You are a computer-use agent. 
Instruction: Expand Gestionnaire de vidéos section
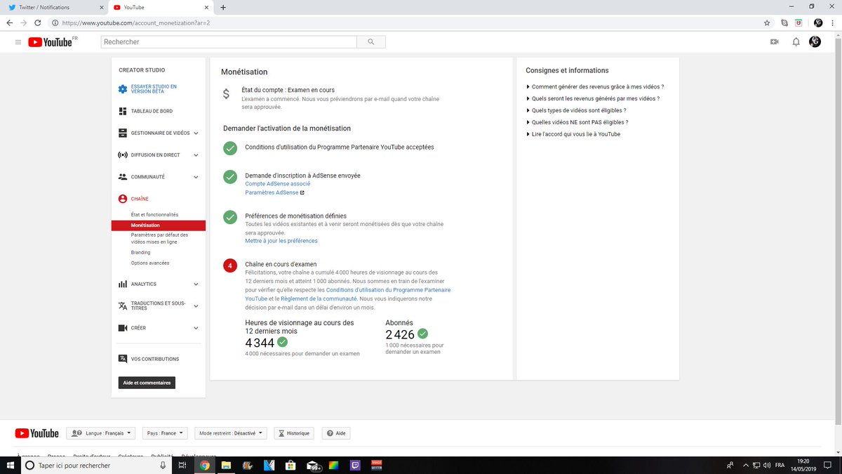coord(196,133)
